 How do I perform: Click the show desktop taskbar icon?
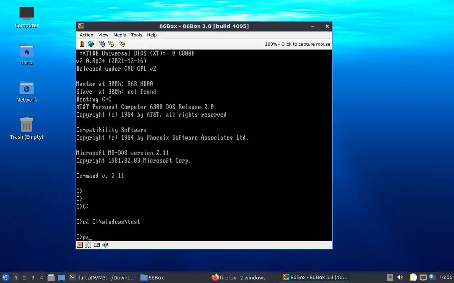(61, 278)
